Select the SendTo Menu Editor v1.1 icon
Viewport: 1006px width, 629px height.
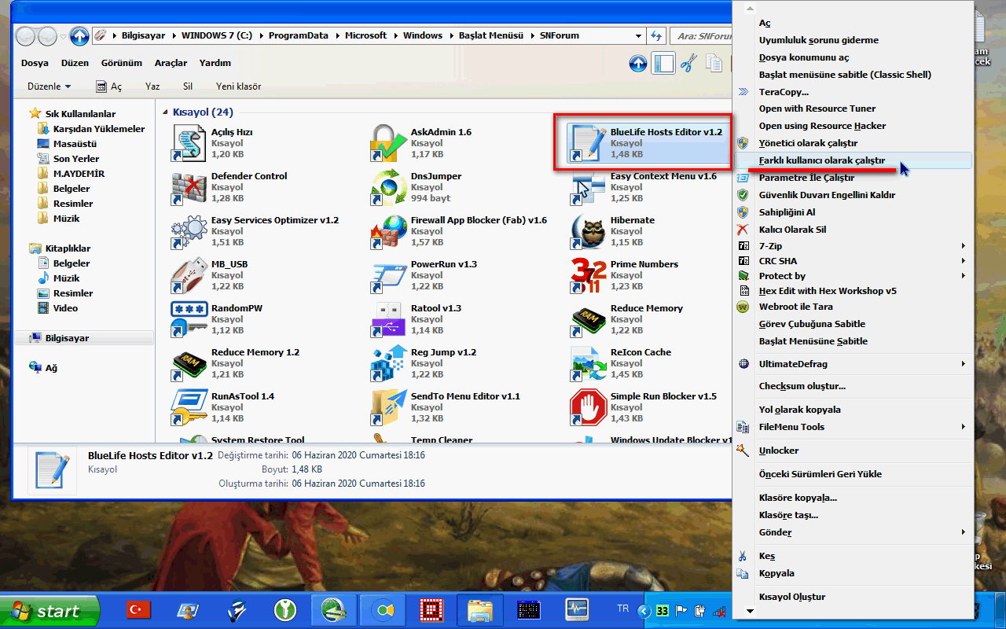[x=389, y=407]
